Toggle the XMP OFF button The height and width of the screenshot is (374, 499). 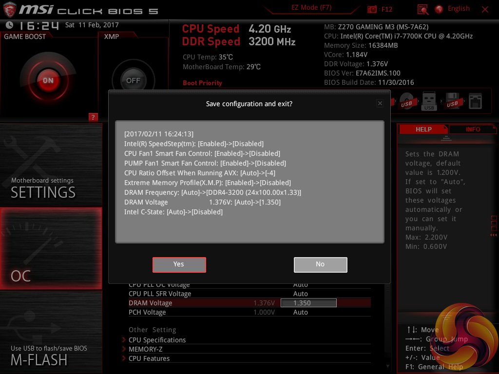click(134, 80)
